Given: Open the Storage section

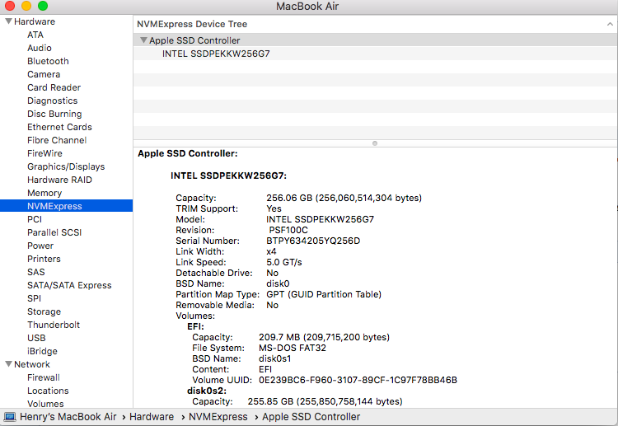Looking at the screenshot, I should click(44, 311).
